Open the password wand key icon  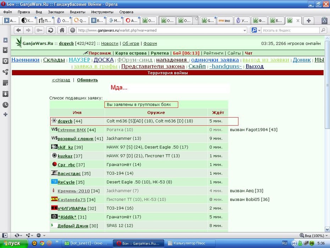coord(39,30)
